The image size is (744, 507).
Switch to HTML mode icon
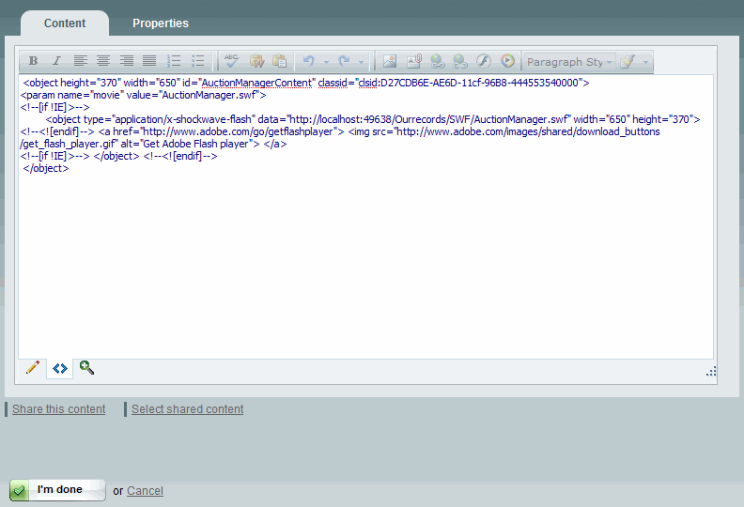coord(60,368)
